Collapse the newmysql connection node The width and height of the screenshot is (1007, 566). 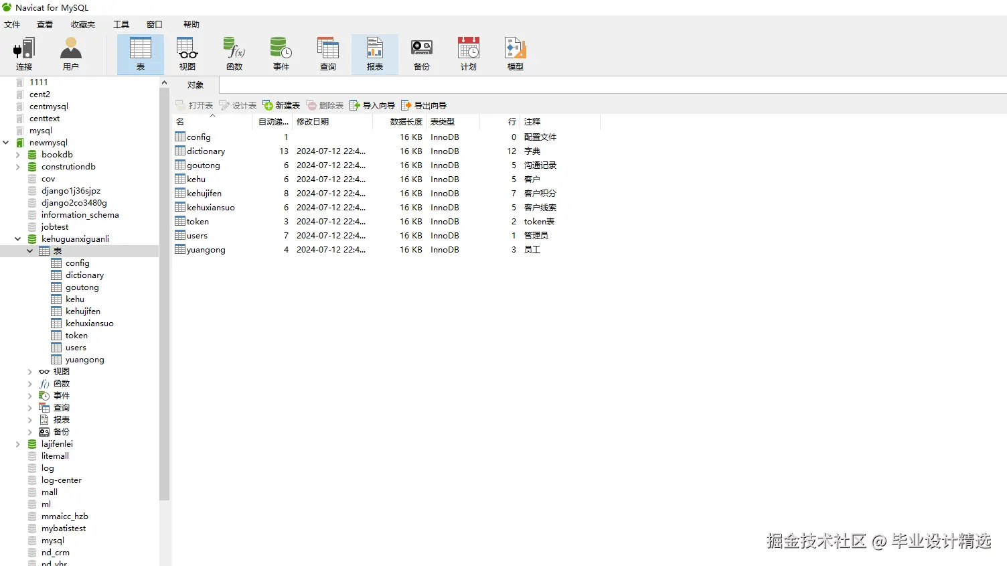pos(6,143)
